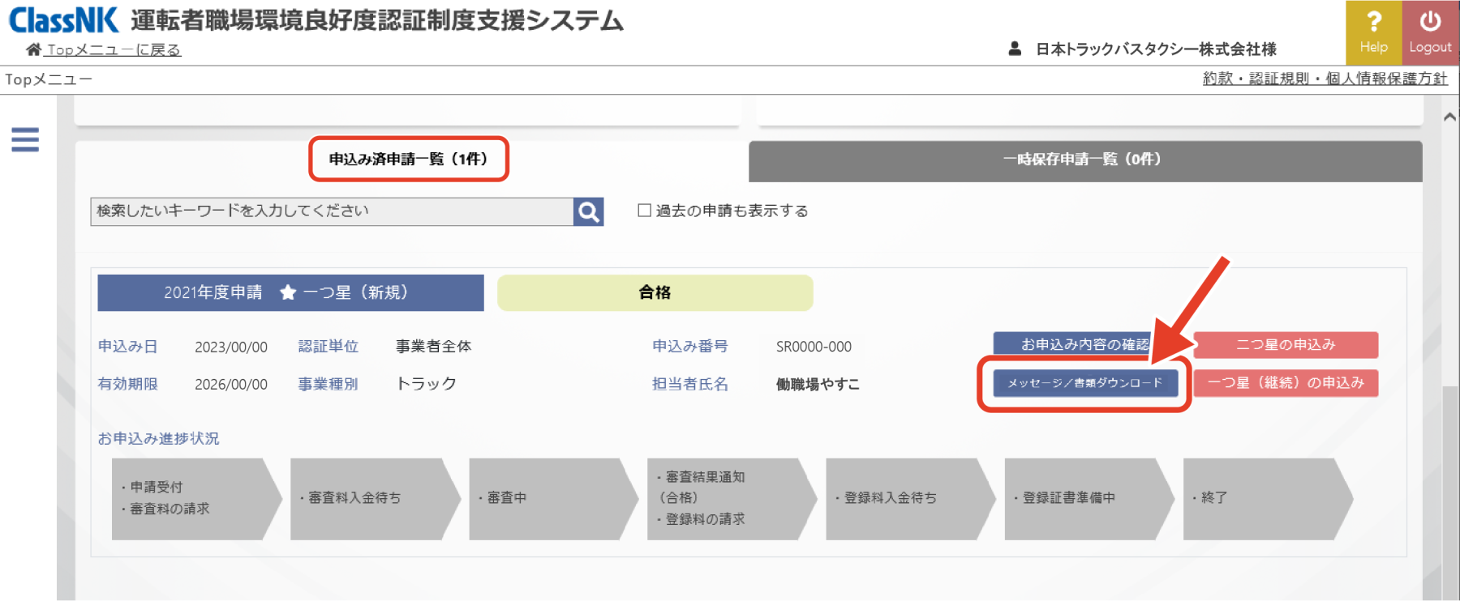Click into the keyword search field
The image size is (1460, 601).
pos(331,211)
